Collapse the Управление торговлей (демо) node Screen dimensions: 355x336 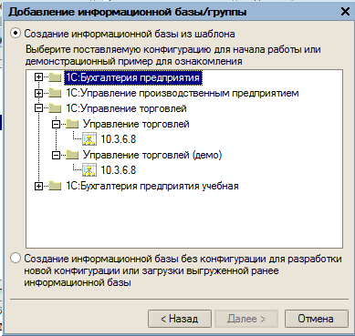coord(56,155)
